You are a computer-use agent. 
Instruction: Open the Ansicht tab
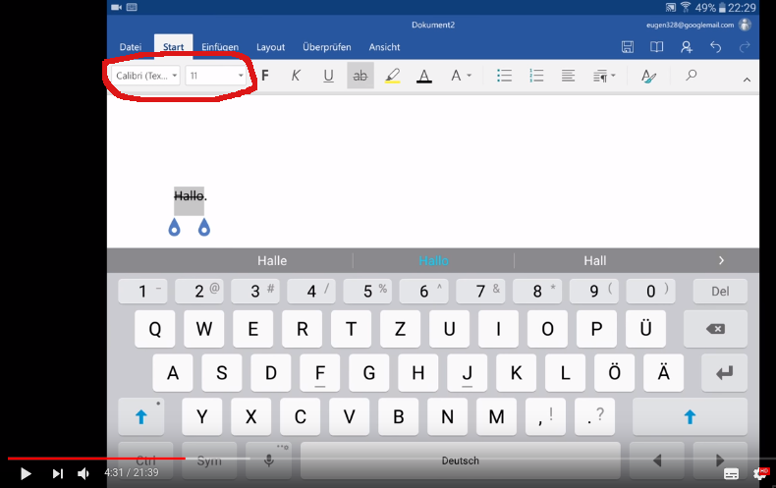(x=384, y=47)
